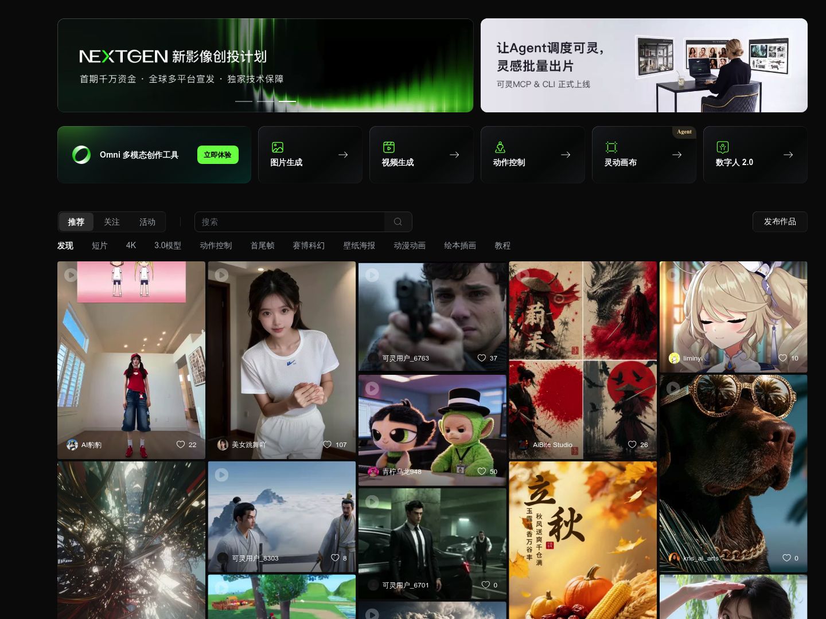The width and height of the screenshot is (826, 619).
Task: Play the AI豹豹 dance video
Action: tap(71, 275)
